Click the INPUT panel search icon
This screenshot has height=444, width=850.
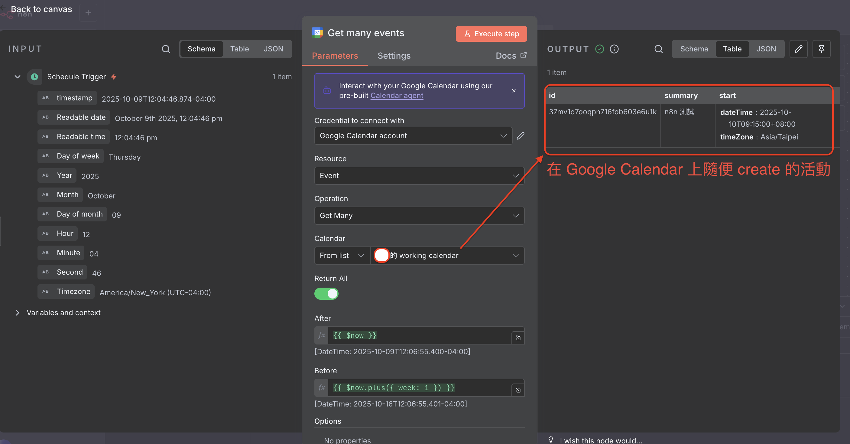(x=166, y=49)
